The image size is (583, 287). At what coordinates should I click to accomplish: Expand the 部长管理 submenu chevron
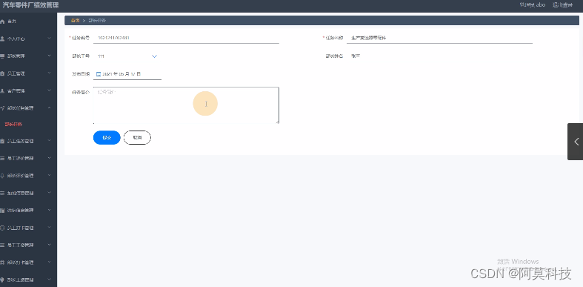tap(50, 56)
